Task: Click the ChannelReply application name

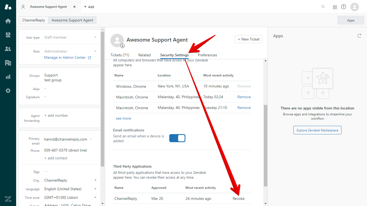Action: [126, 199]
